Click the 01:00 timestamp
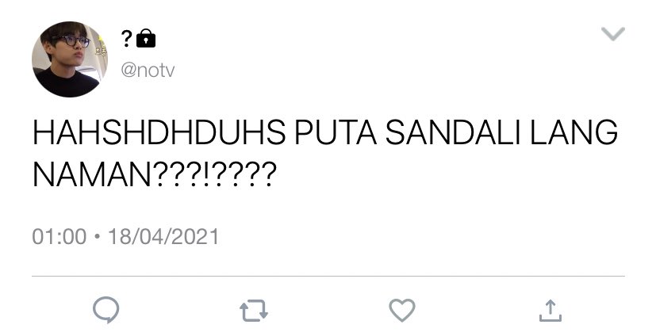Screen dimensions: 656x336 tap(59, 236)
